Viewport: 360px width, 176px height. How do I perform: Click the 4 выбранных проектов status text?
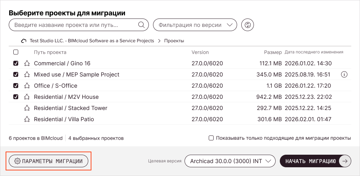click(x=96, y=138)
